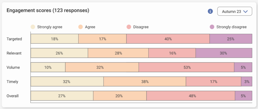Image resolution: width=258 pixels, height=109 pixels.
Task: Click the Targeted row label
Action: tap(14, 39)
